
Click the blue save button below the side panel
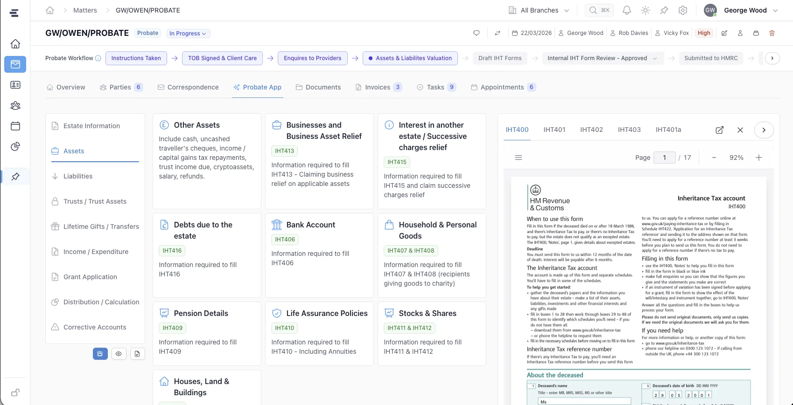(x=100, y=354)
